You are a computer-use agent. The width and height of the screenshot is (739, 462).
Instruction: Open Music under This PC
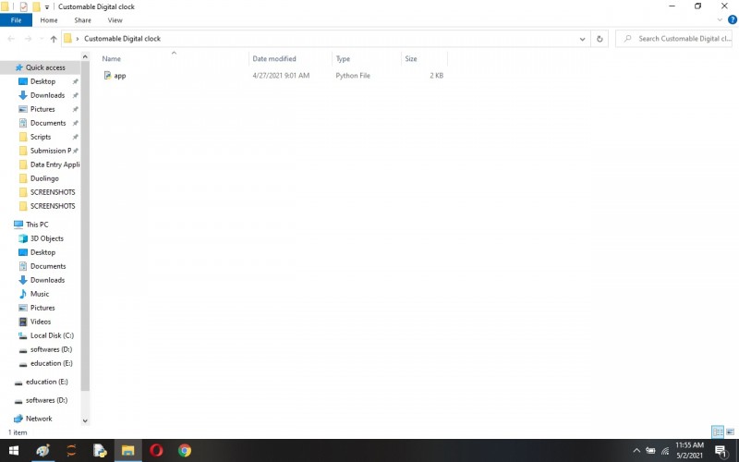point(40,294)
